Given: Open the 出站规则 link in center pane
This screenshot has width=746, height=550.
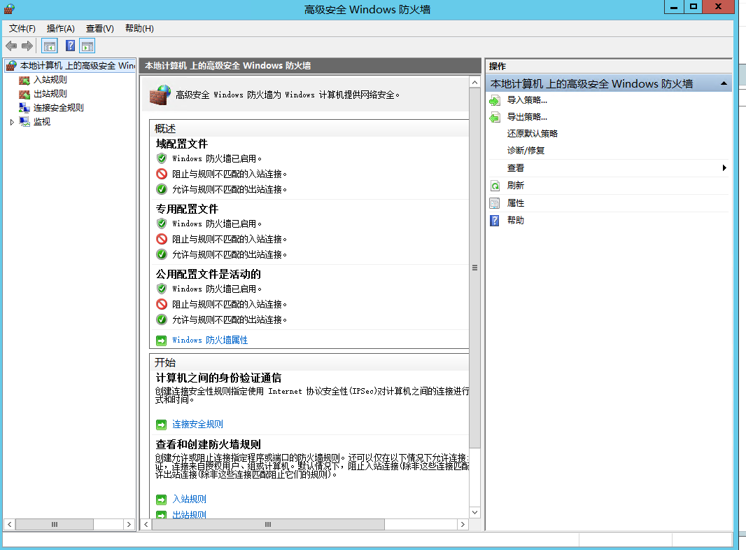Looking at the screenshot, I should [189, 514].
